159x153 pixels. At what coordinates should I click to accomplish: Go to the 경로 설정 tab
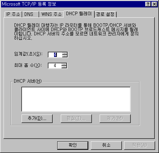coord(105,14)
